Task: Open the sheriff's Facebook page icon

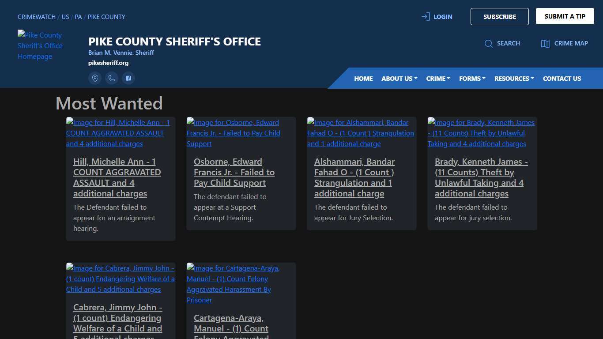Action: pos(128,78)
